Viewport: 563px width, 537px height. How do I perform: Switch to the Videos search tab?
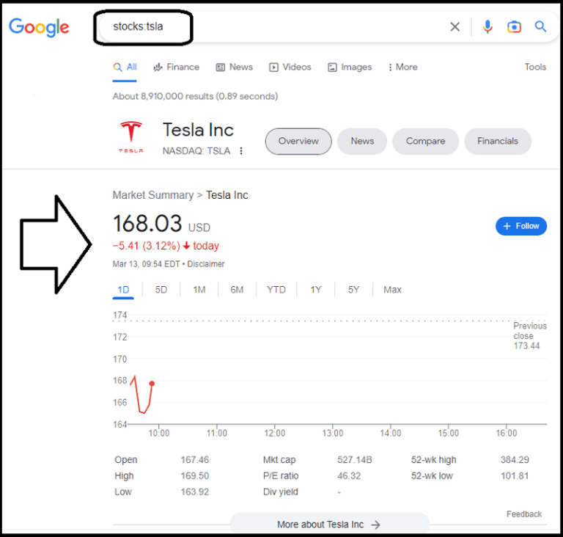290,67
